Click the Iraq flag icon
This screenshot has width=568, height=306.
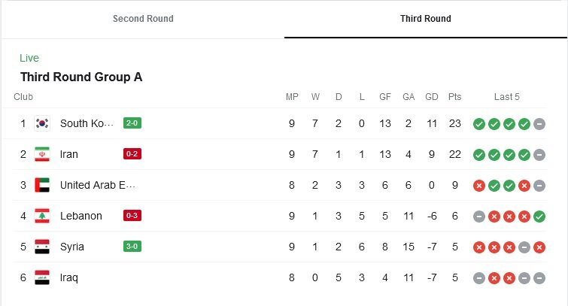pos(42,277)
